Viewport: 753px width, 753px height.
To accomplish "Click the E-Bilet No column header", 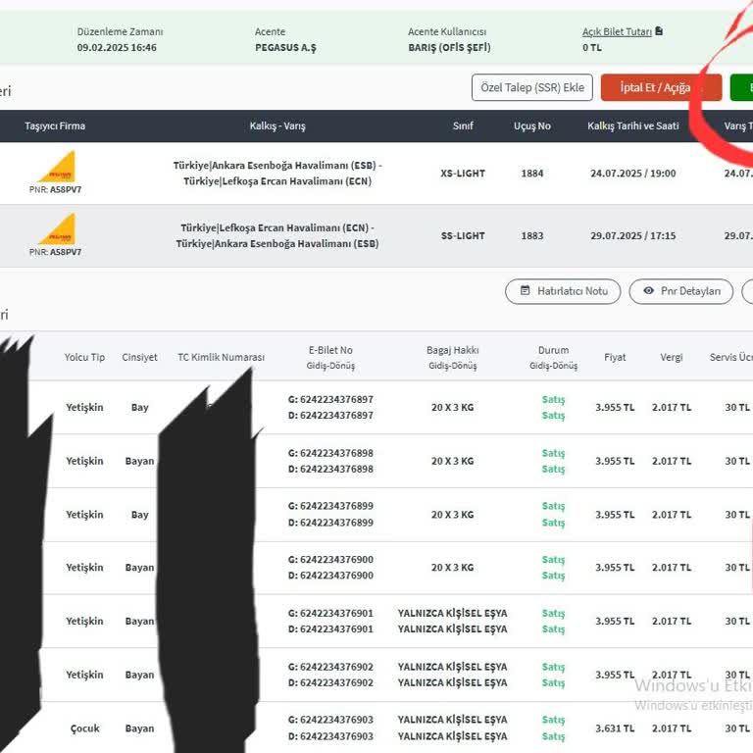I will pos(330,350).
